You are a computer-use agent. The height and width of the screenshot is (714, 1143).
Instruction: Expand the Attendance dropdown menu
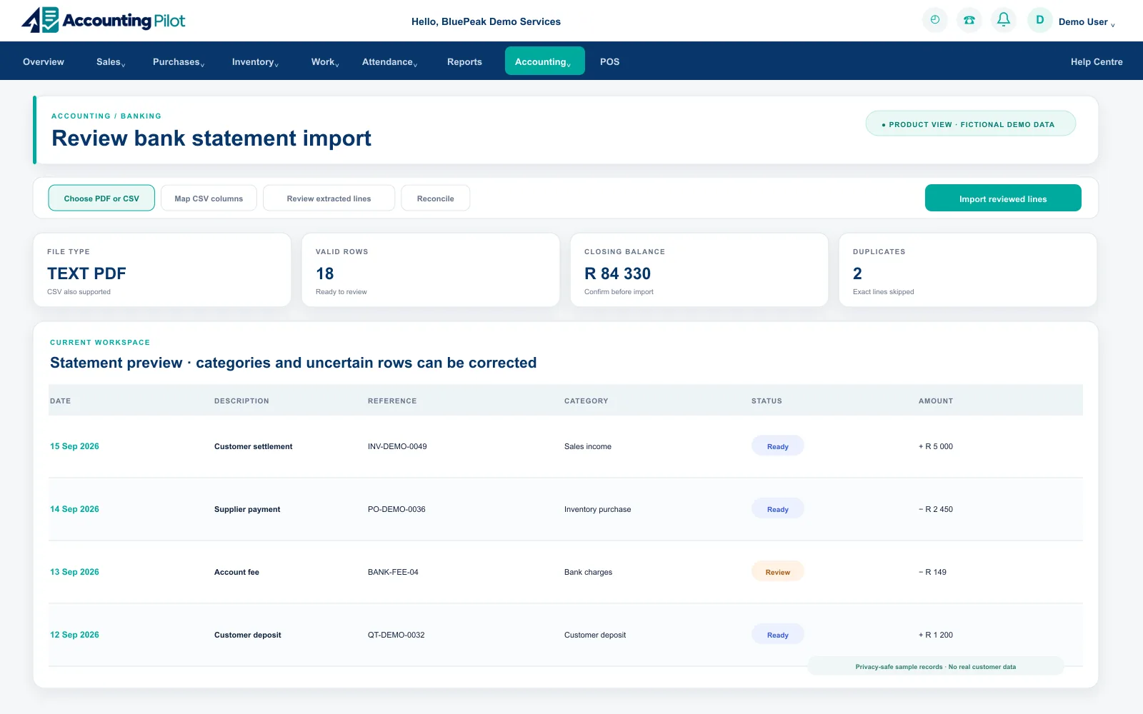(x=389, y=62)
